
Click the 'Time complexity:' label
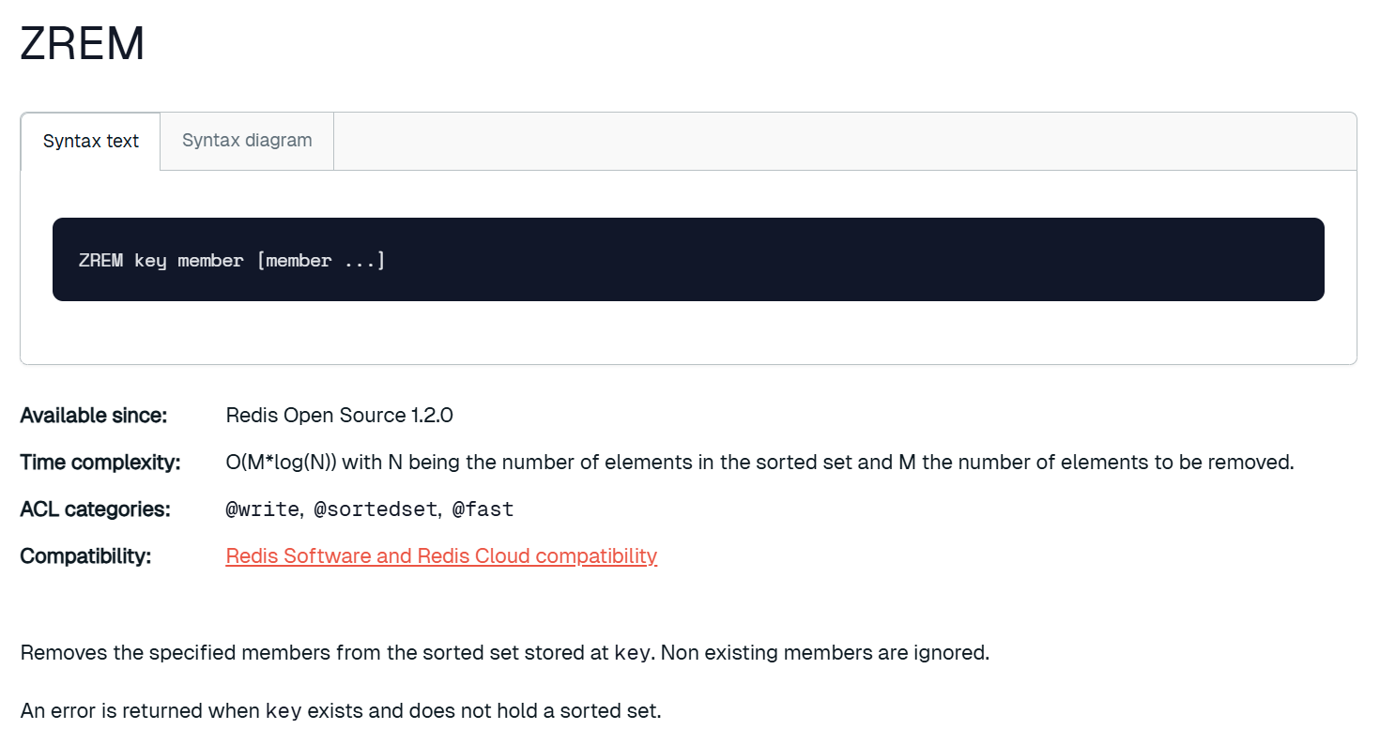point(100,462)
